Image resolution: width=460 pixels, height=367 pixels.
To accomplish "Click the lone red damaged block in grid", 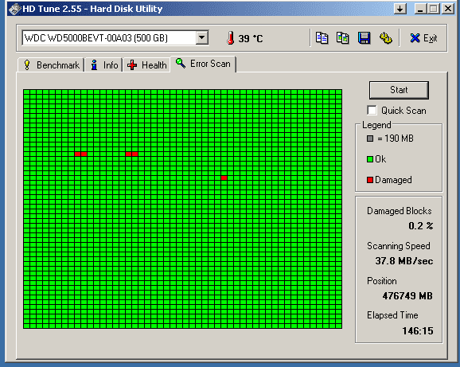I will [x=224, y=178].
